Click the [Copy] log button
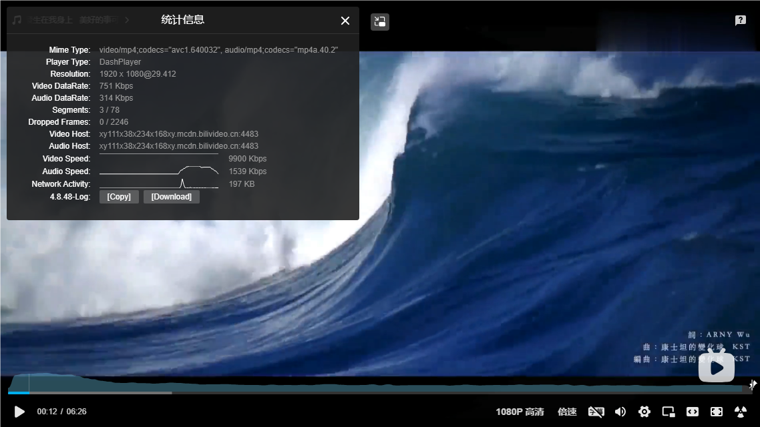Viewport: 760px width, 427px height. click(119, 197)
